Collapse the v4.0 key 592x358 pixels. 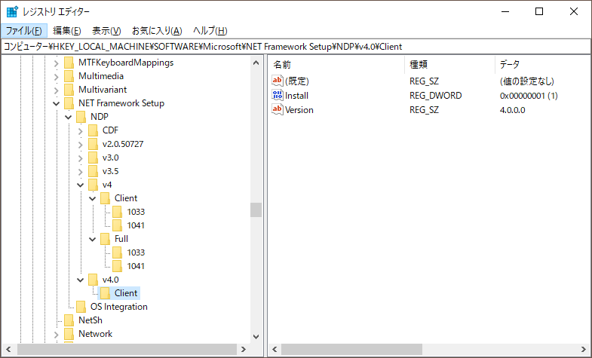click(81, 280)
